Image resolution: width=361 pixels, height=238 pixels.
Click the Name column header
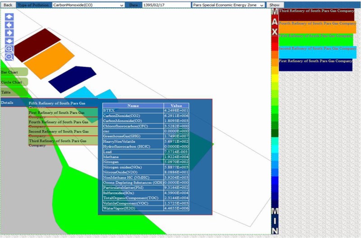(133, 106)
